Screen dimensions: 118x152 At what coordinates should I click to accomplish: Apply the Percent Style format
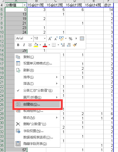click(x=70, y=39)
